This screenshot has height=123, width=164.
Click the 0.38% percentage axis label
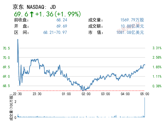[157, 86]
